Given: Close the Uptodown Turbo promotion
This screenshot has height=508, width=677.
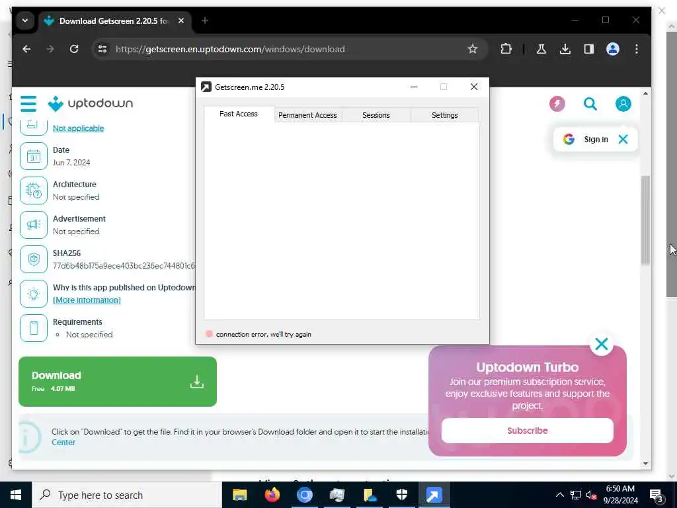Looking at the screenshot, I should 602,344.
